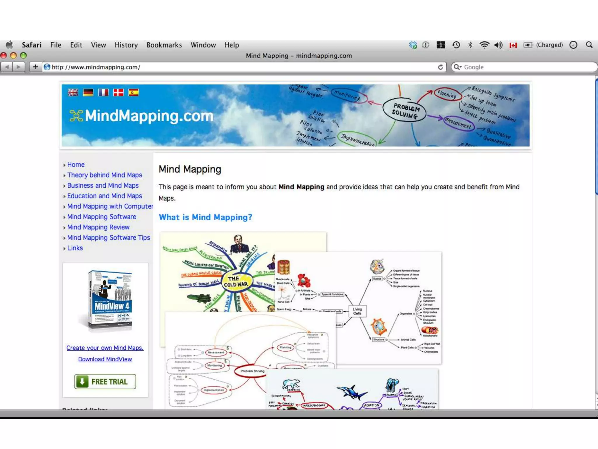The width and height of the screenshot is (598, 449).
Task: Follow the Download MindView link
Action: [x=105, y=359]
